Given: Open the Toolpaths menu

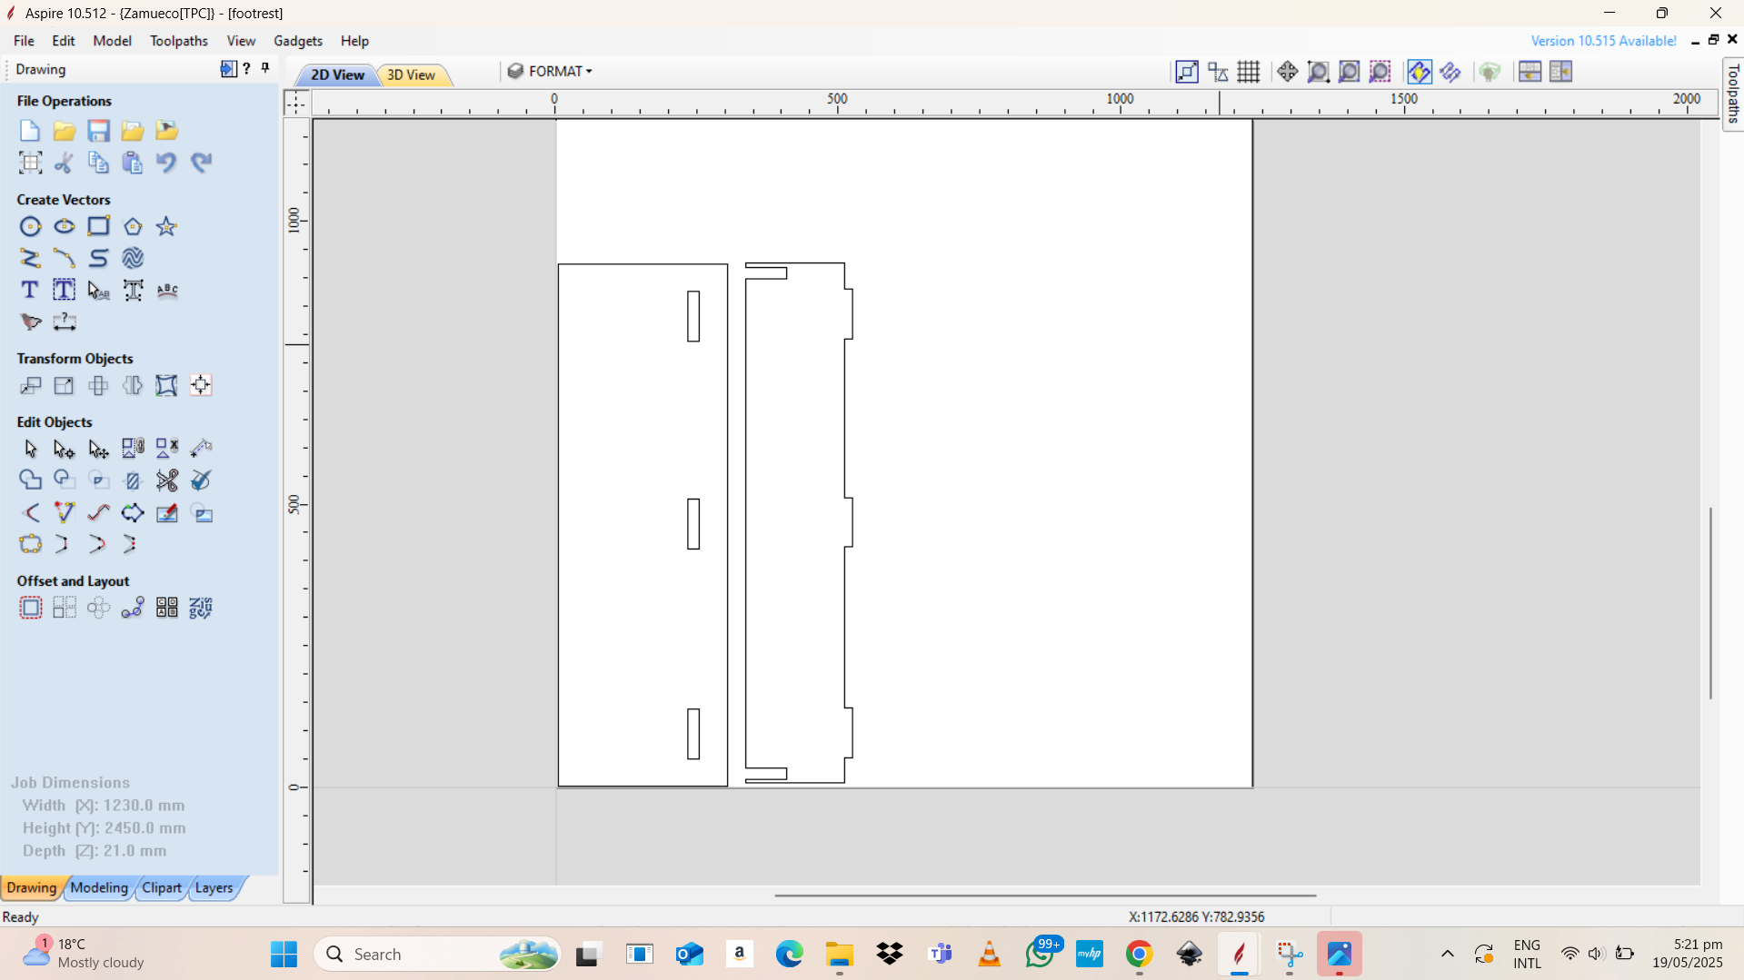Looking at the screenshot, I should (x=179, y=41).
